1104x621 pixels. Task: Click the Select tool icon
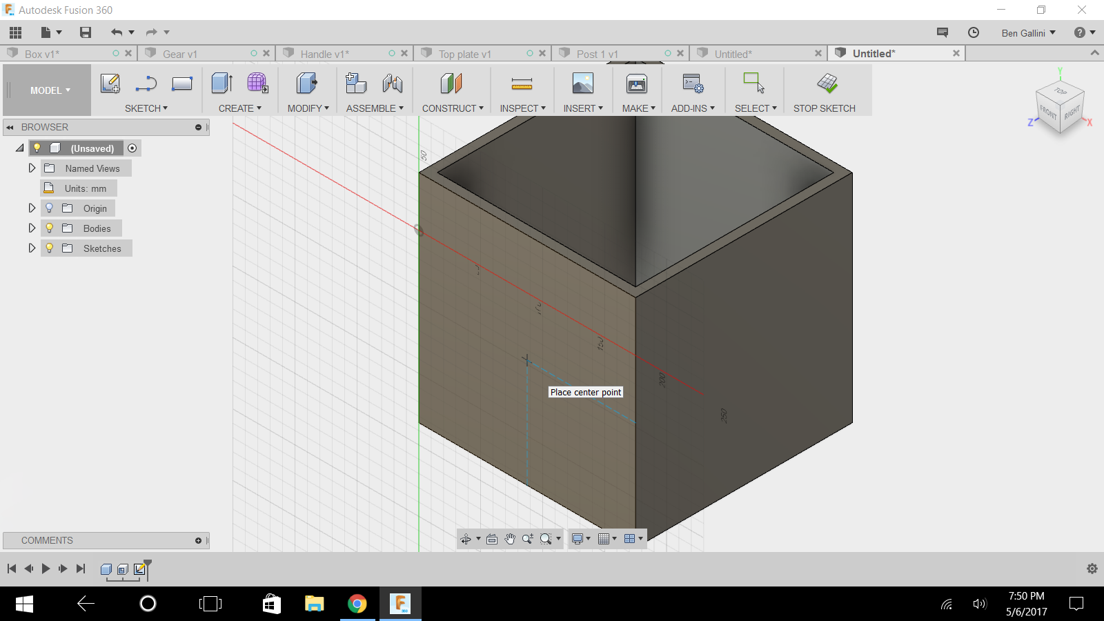pyautogui.click(x=754, y=83)
